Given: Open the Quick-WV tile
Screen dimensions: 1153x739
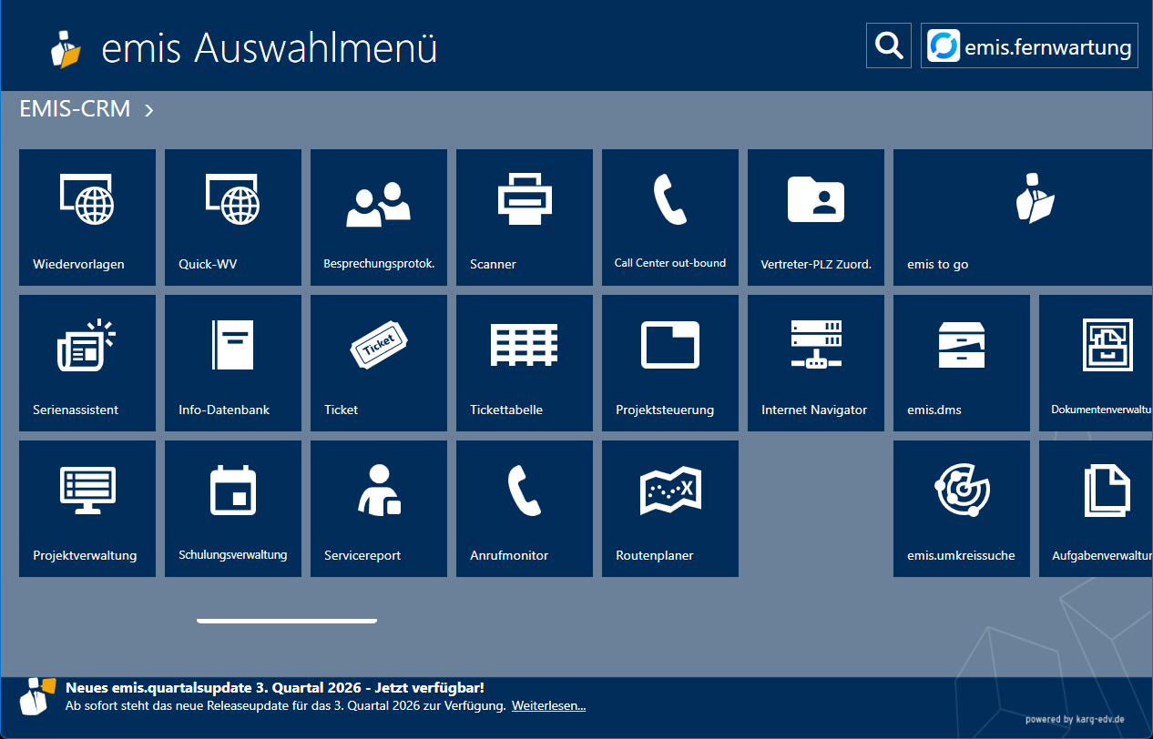Looking at the screenshot, I should coord(233,218).
